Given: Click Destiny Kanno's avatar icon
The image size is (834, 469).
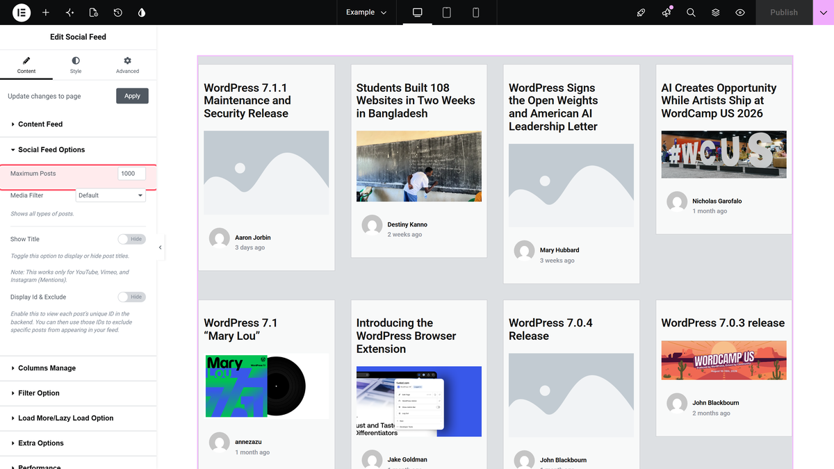Looking at the screenshot, I should pyautogui.click(x=372, y=225).
